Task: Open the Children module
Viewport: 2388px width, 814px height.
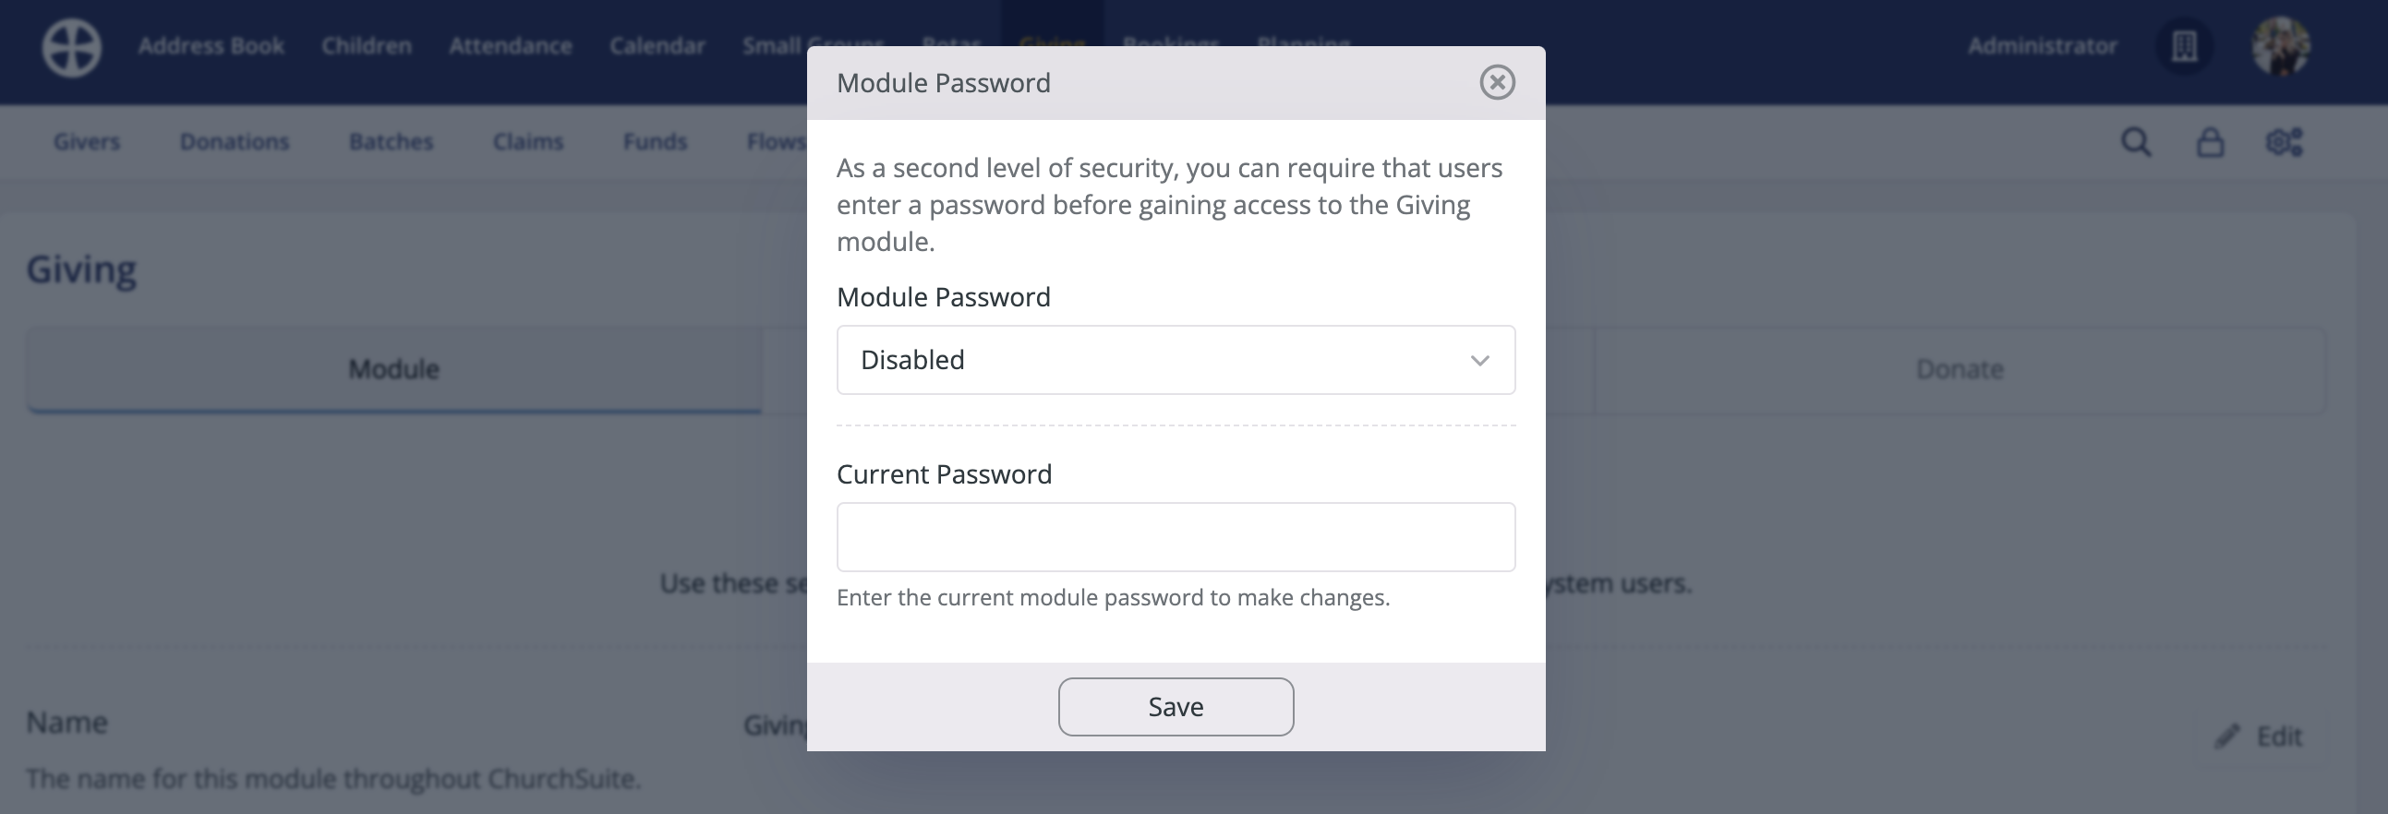Action: point(366,44)
